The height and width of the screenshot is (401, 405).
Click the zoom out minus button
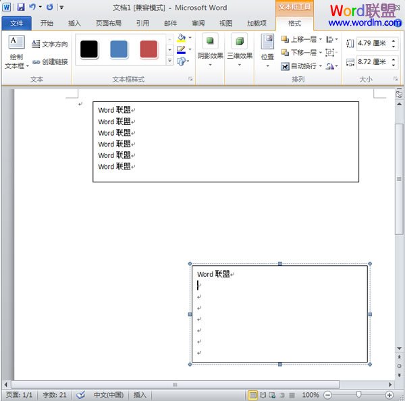pyautogui.click(x=327, y=395)
